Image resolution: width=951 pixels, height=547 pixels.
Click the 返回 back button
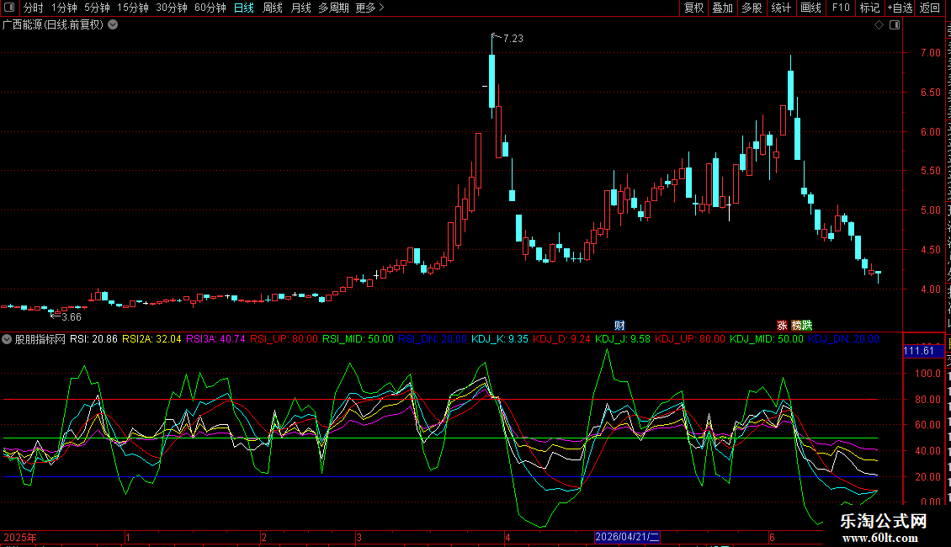(930, 8)
